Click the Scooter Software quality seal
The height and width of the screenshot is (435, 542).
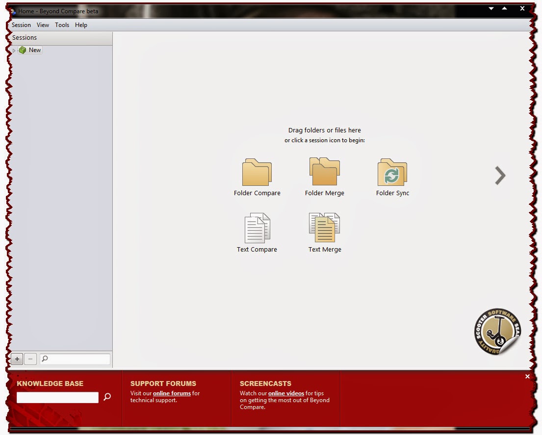[497, 331]
